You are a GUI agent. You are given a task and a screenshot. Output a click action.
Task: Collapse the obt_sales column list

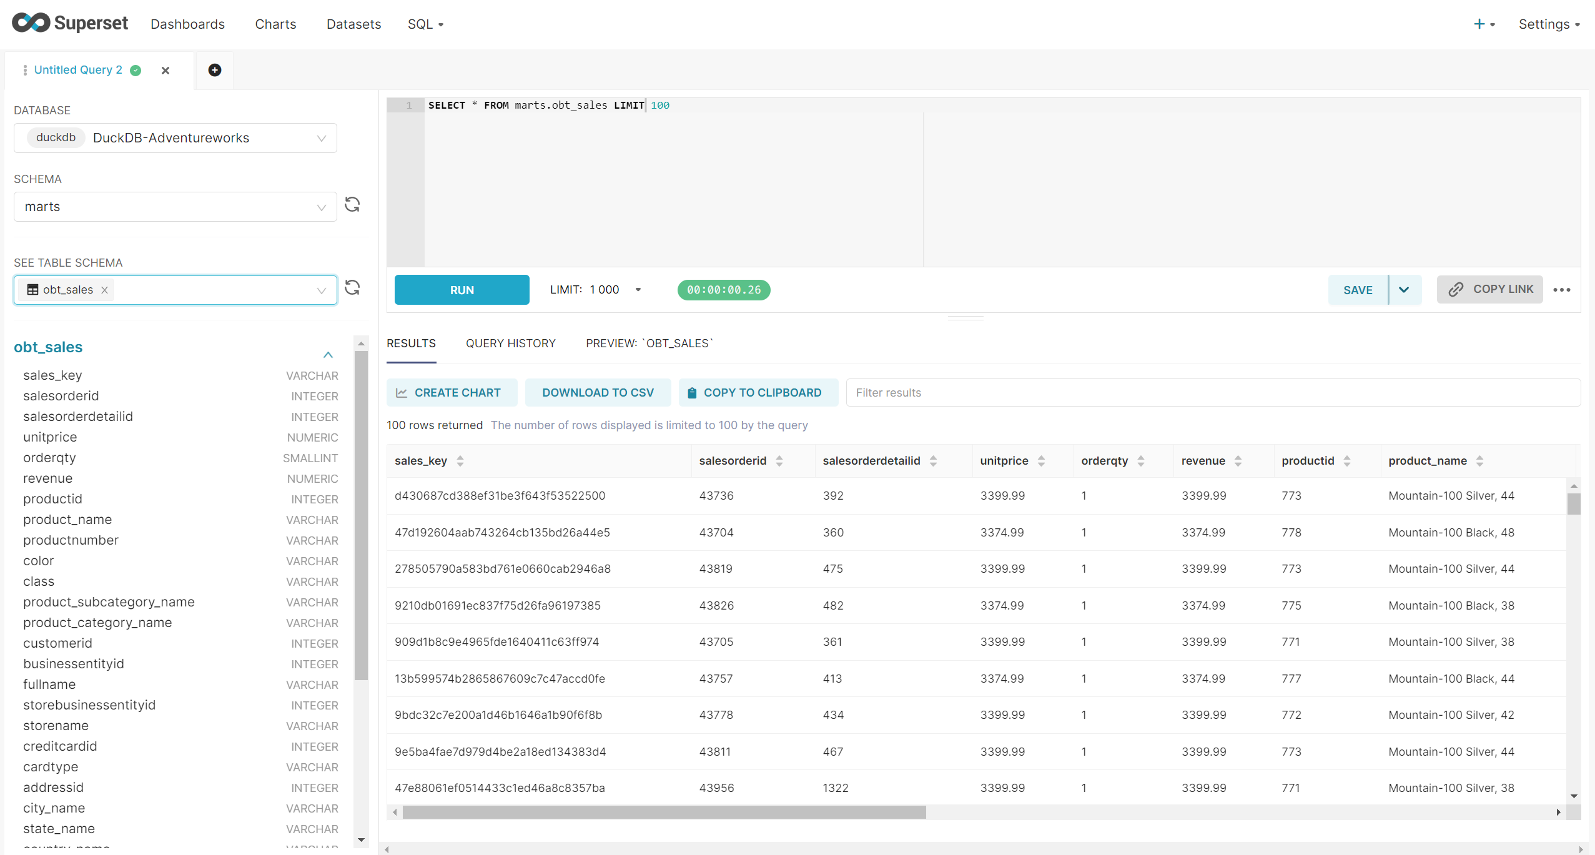[x=328, y=355]
